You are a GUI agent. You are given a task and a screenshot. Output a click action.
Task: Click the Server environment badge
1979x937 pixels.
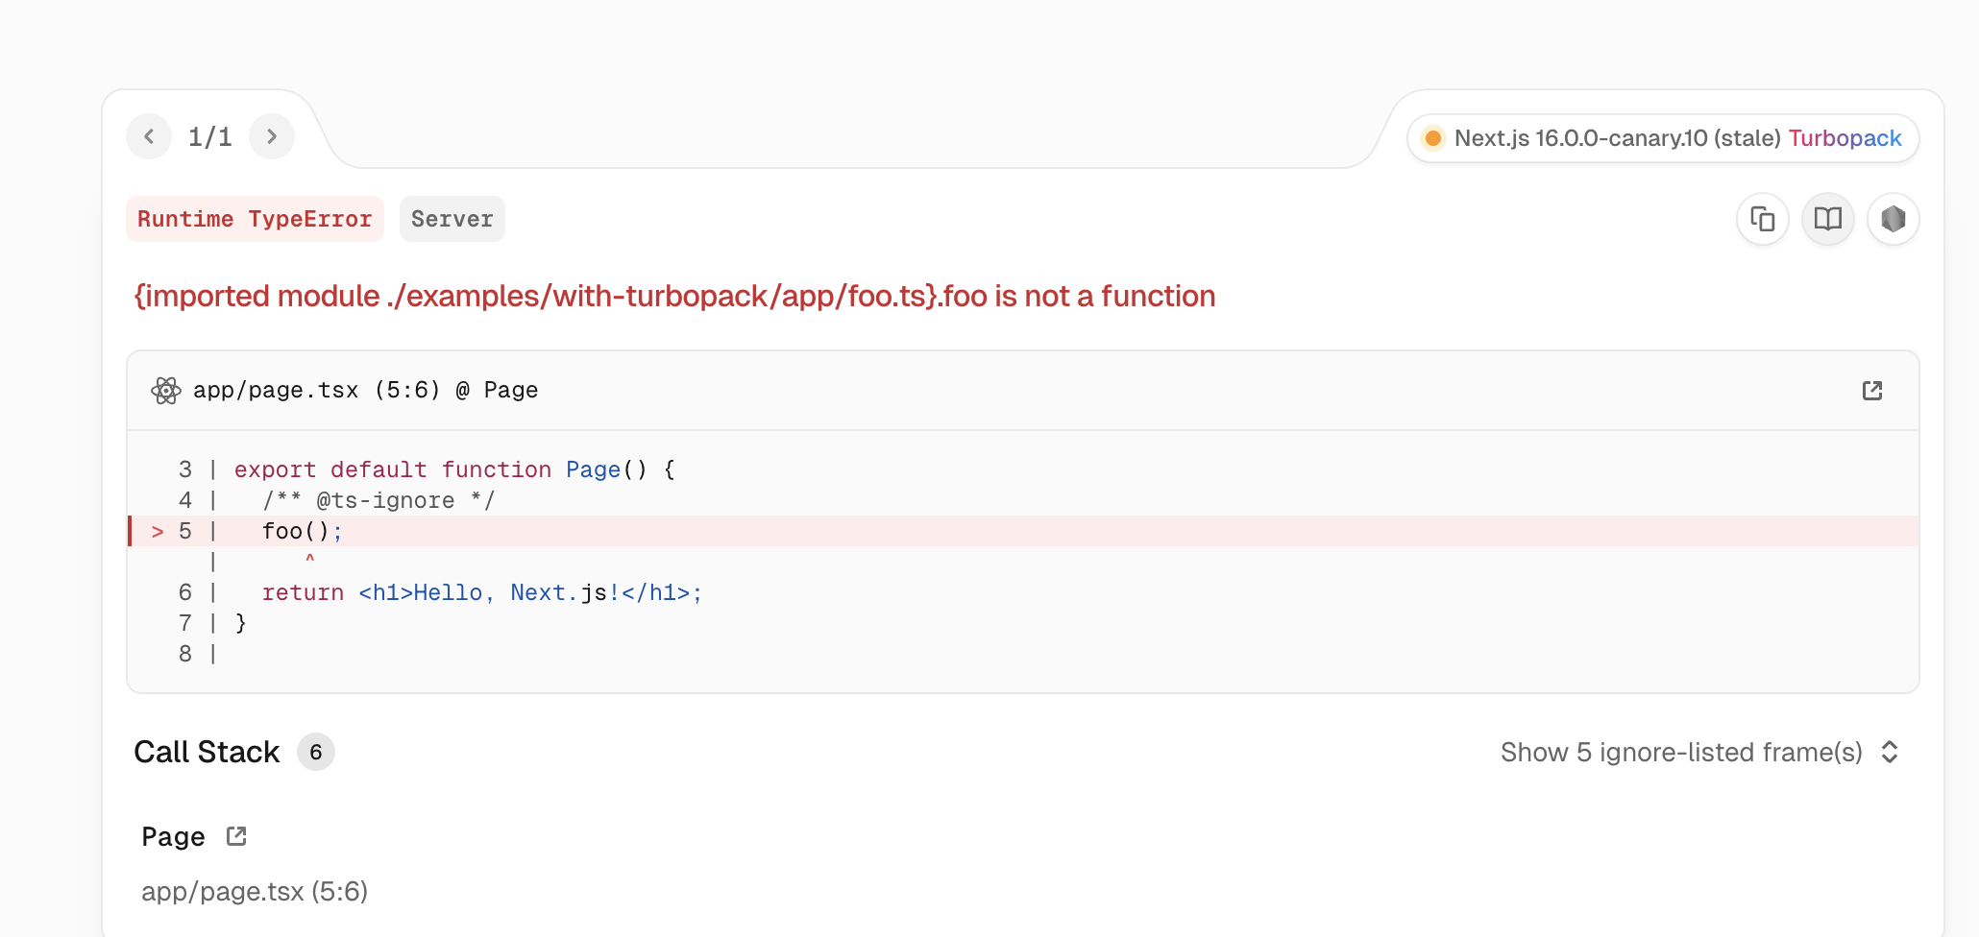(x=452, y=219)
